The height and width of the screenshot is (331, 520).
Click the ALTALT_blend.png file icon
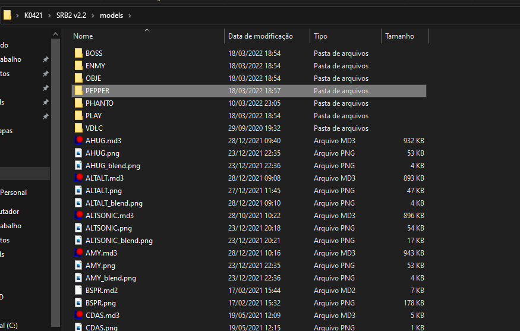tap(78, 203)
